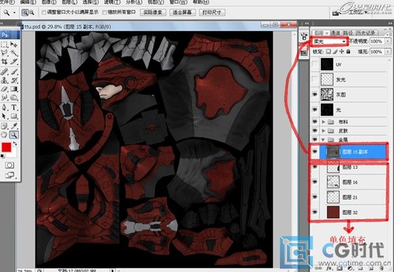Open the tool preset picker arrow
Viewport: 394px width, 272px height.
(x=14, y=12)
